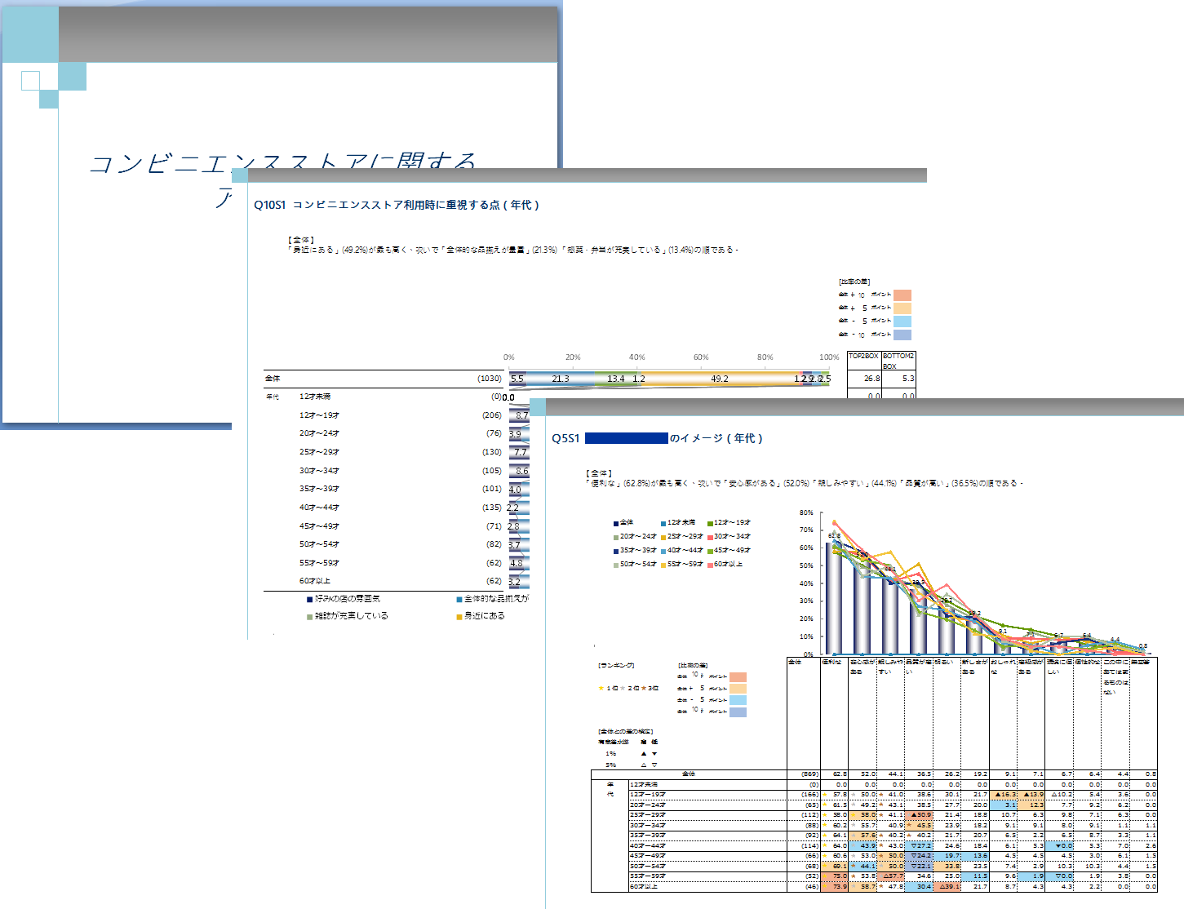The height and width of the screenshot is (909, 1184).
Task: Click the redacted blue bar in Q5S1 title
Action: [x=626, y=438]
